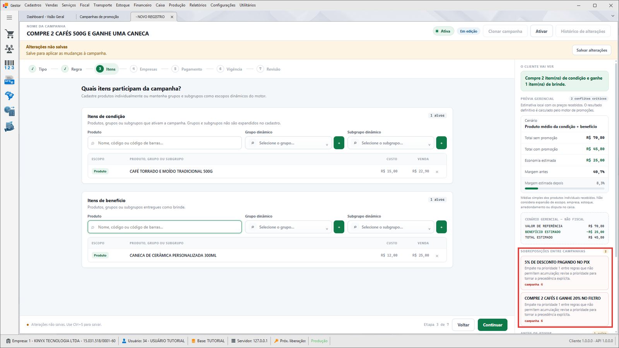Open the hamburger menu in the sidebar
Viewport: 619px width, 348px height.
click(9, 17)
